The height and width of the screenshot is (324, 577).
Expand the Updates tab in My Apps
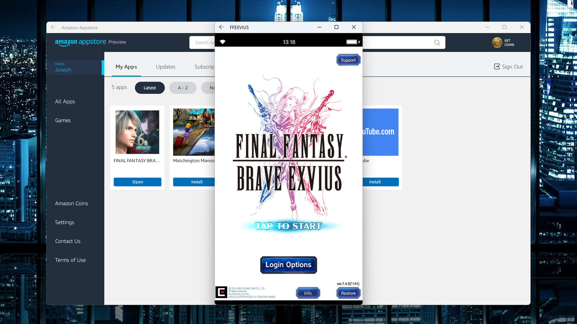166,67
